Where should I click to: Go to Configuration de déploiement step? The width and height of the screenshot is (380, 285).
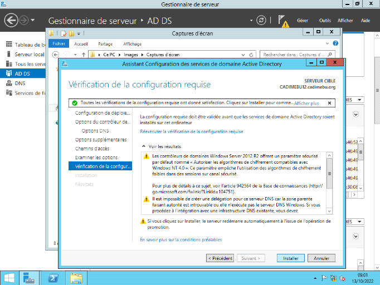[x=103, y=113]
